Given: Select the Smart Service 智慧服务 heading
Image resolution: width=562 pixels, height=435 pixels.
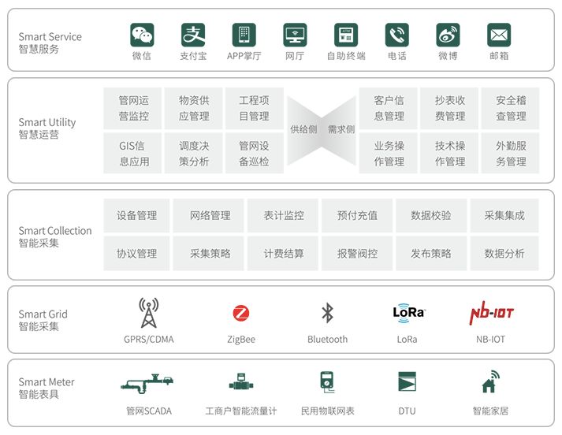Looking at the screenshot, I should tap(50, 43).
